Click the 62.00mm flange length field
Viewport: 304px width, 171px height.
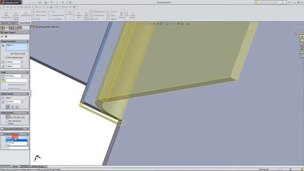point(13,102)
